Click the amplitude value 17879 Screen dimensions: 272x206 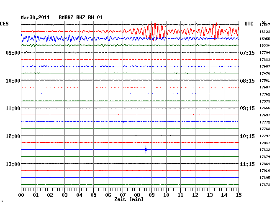265,157
